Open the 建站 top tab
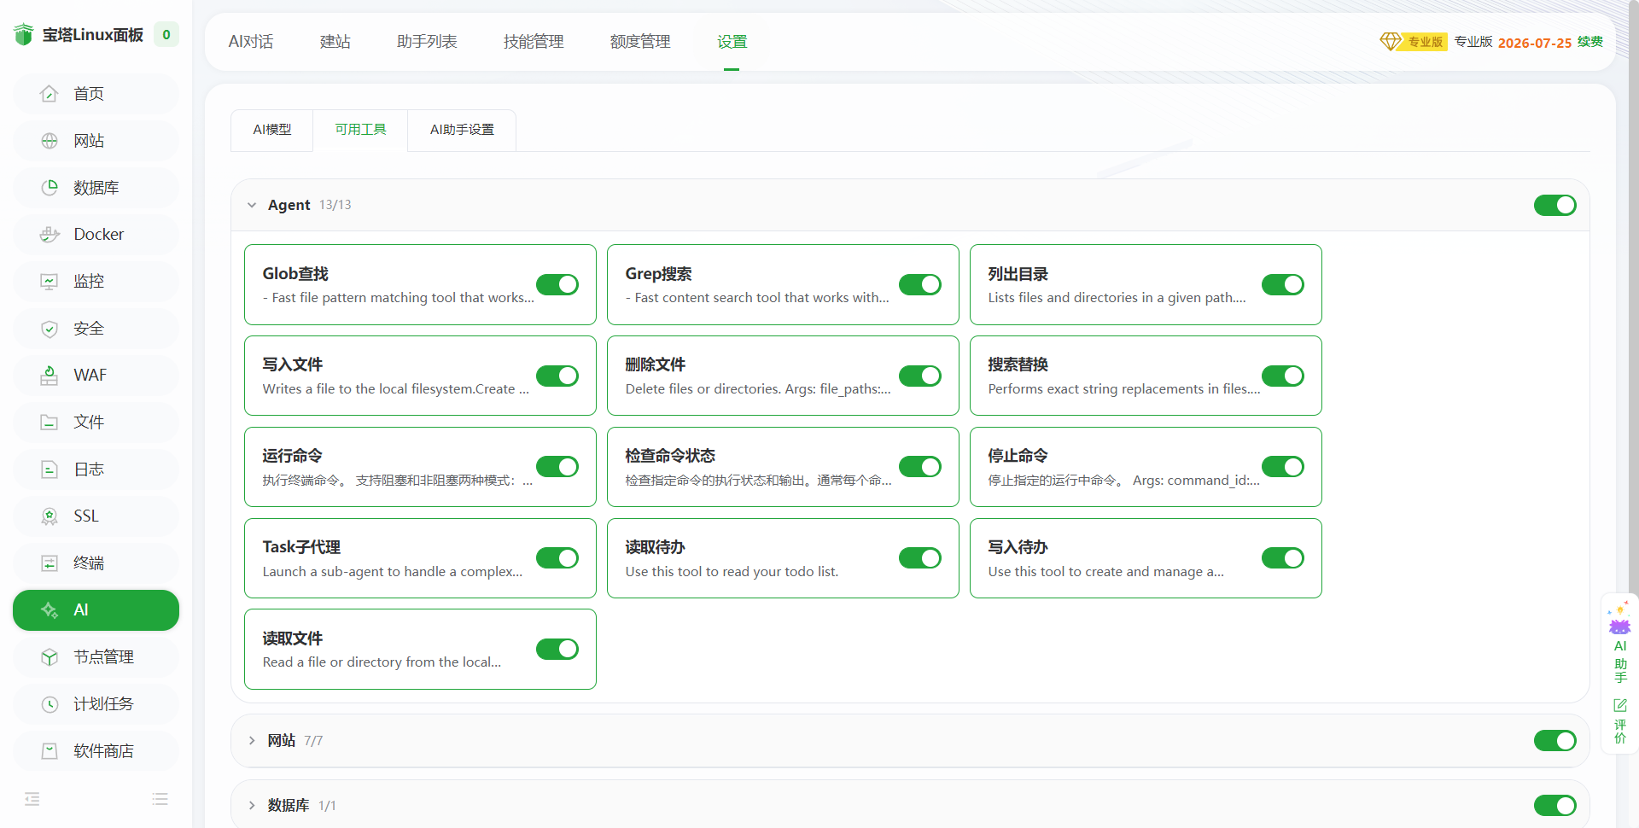The image size is (1639, 828). tap(335, 42)
